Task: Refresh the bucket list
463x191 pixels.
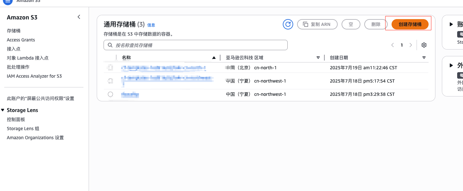Action: click(288, 24)
